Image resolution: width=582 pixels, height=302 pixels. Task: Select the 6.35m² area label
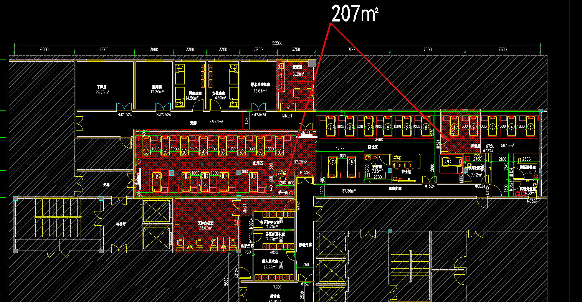point(529,173)
